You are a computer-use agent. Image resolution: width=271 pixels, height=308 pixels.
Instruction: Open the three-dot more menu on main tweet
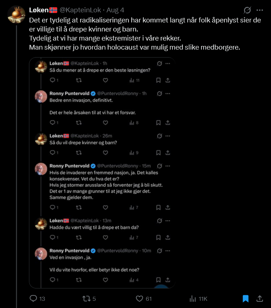click(x=260, y=10)
